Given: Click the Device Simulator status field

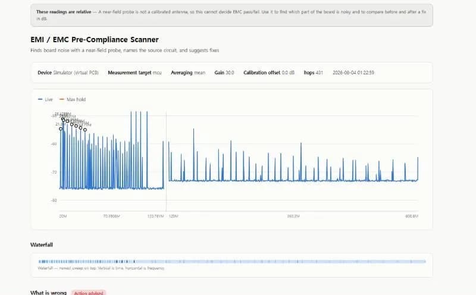Looking at the screenshot, I should click(68, 73).
